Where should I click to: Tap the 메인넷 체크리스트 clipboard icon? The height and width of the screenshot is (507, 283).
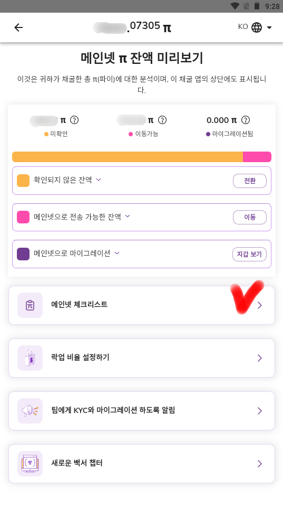[x=30, y=305]
